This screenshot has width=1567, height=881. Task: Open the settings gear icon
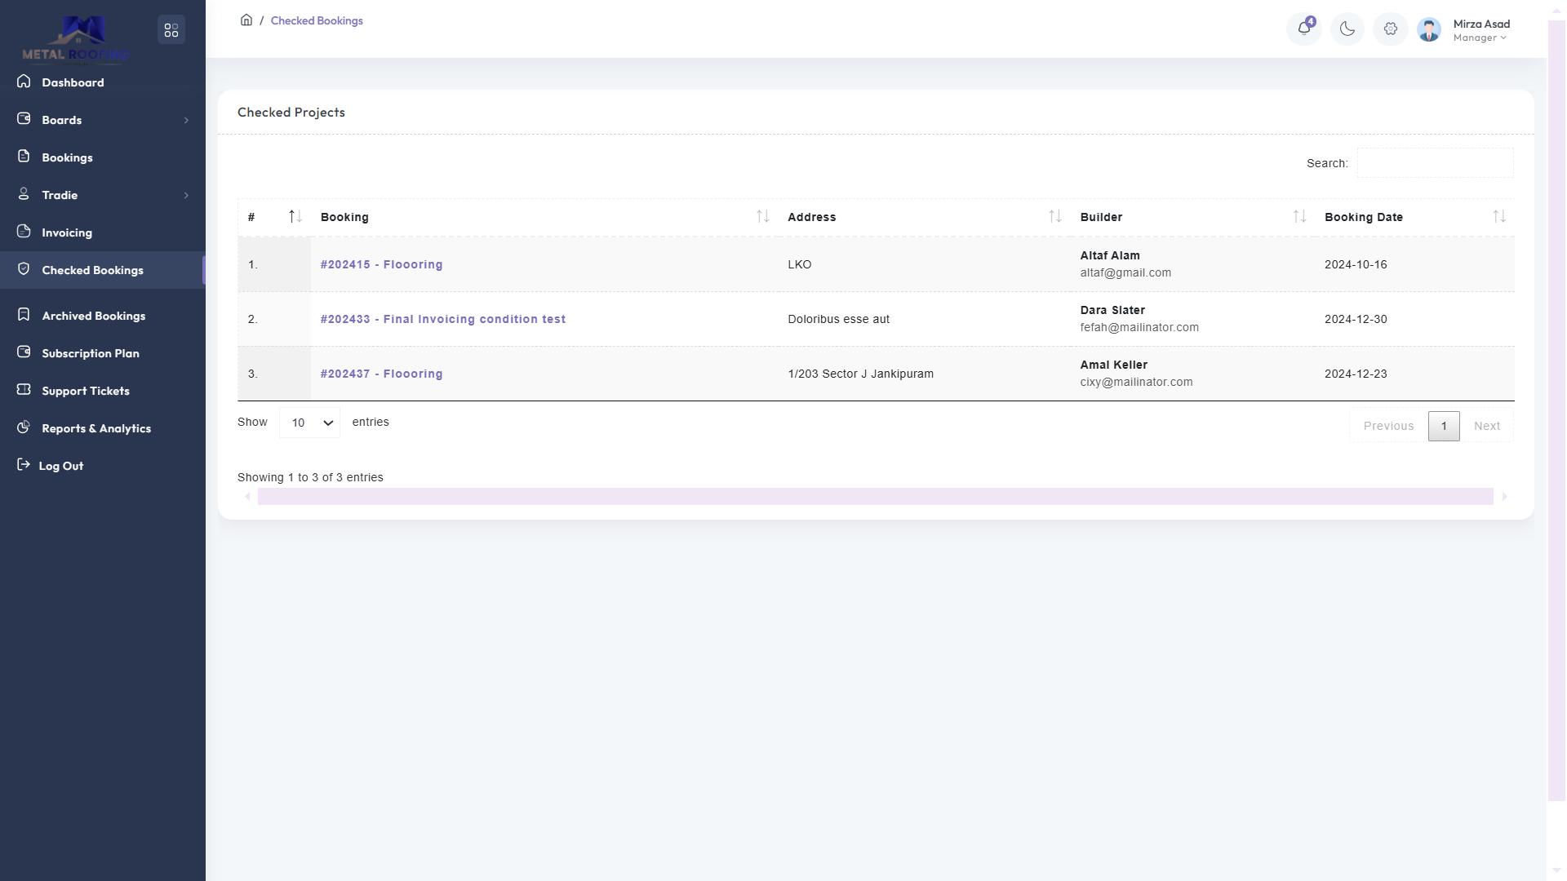pyautogui.click(x=1390, y=29)
